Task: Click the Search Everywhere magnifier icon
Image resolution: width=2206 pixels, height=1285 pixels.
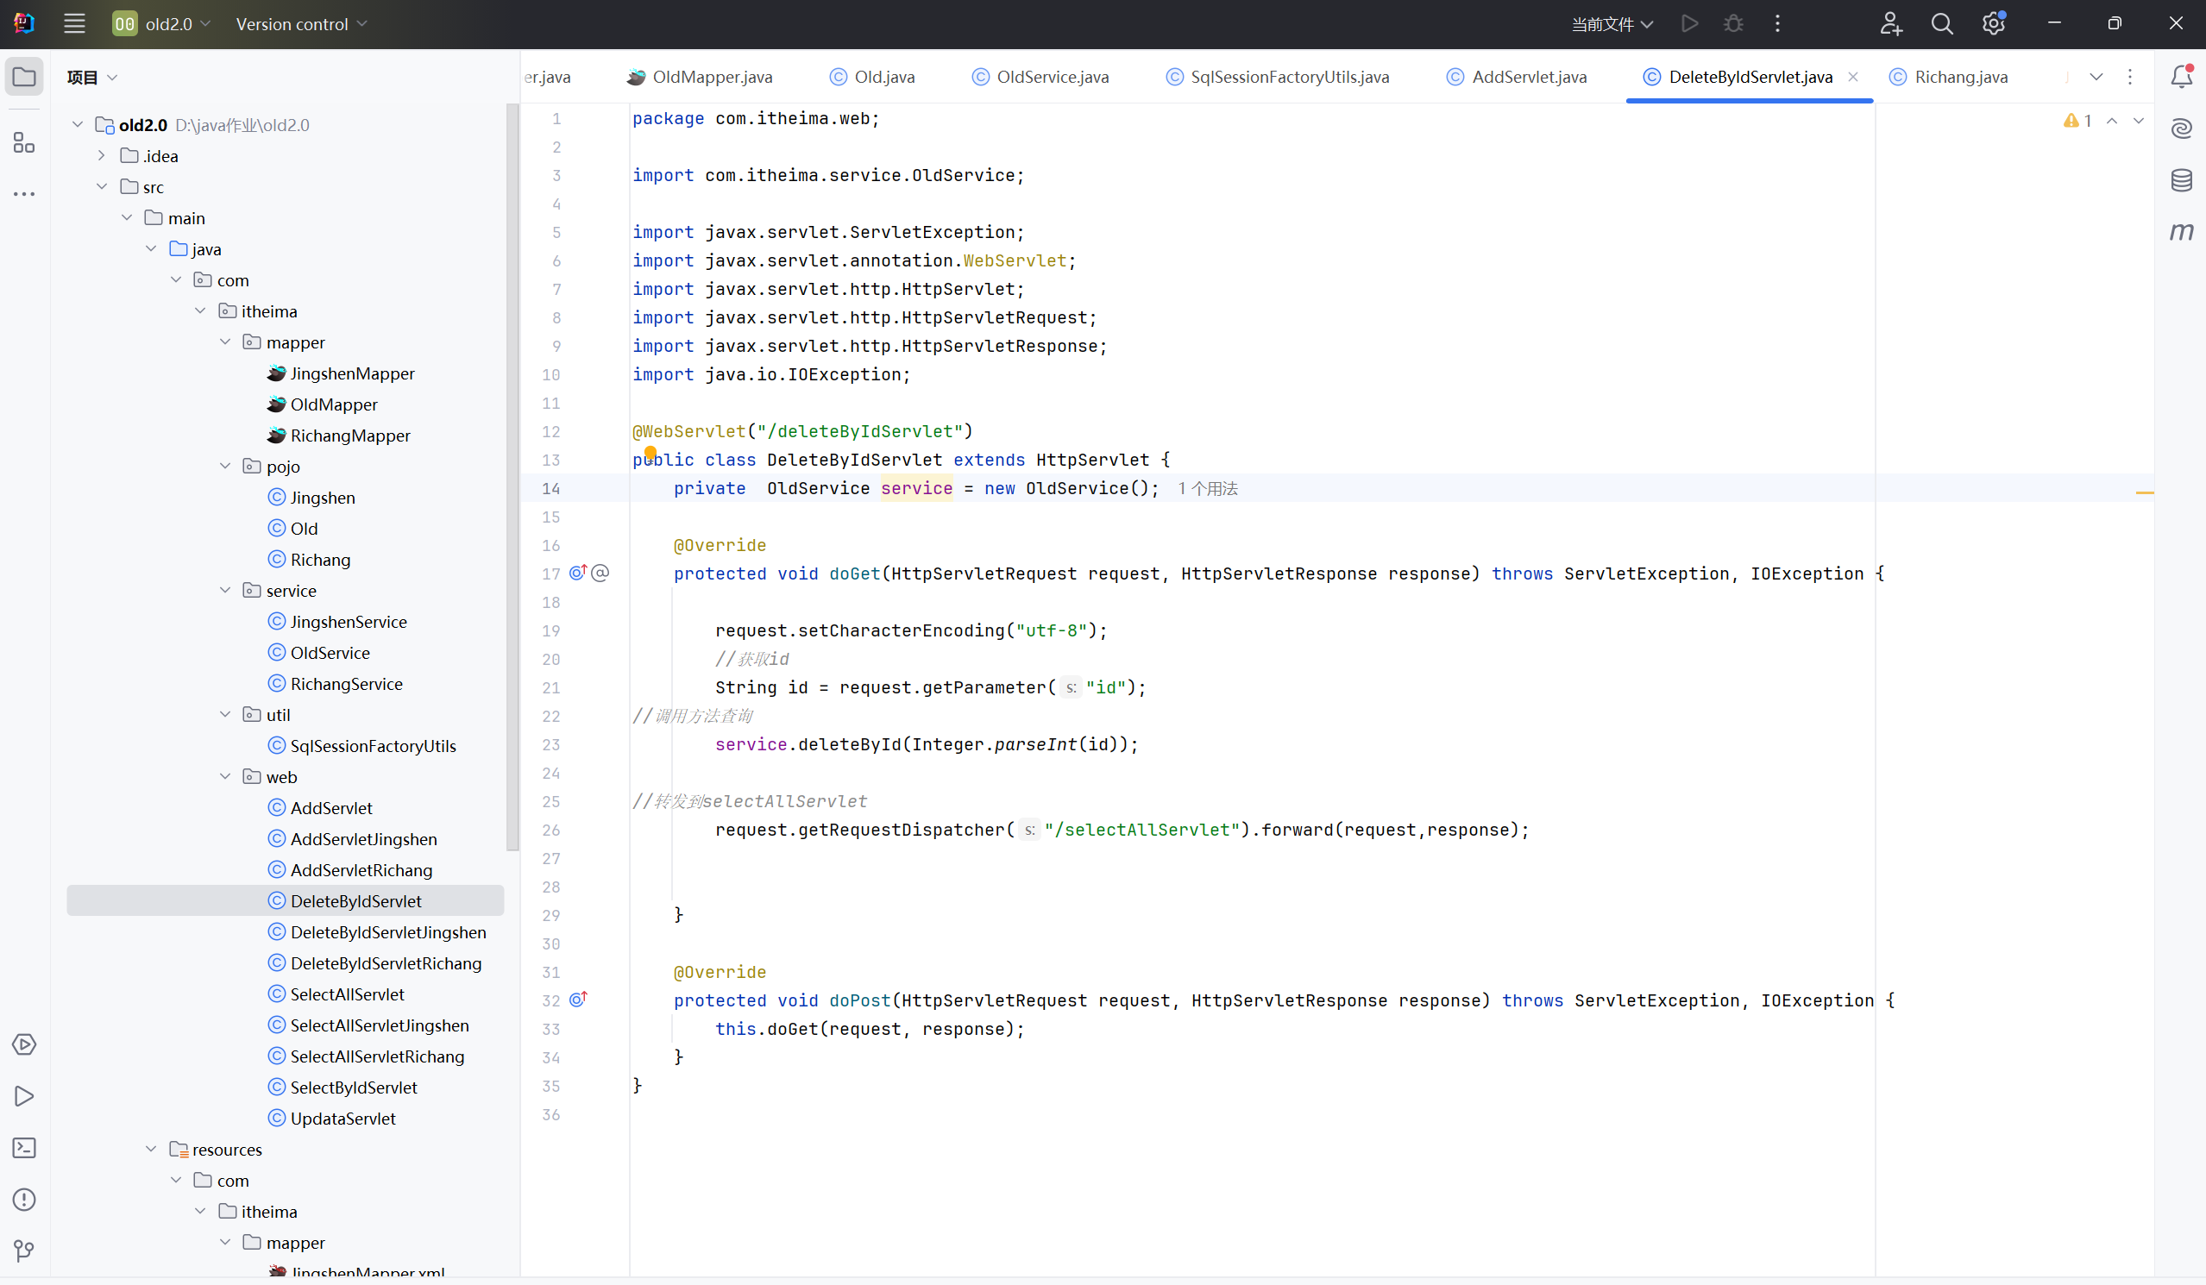Action: [x=1942, y=23]
